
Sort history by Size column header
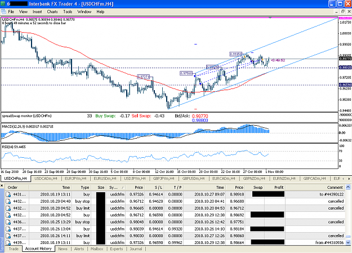(98, 188)
